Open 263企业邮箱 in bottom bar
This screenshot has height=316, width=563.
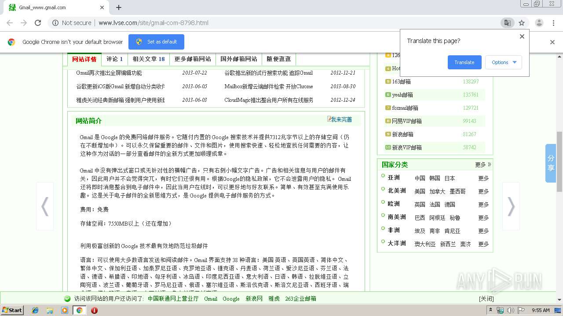[301, 298]
